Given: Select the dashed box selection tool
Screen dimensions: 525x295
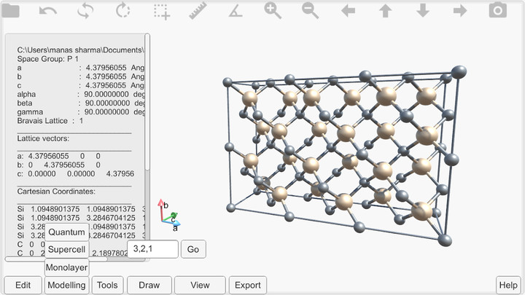Looking at the screenshot, I should pyautogui.click(x=160, y=11).
